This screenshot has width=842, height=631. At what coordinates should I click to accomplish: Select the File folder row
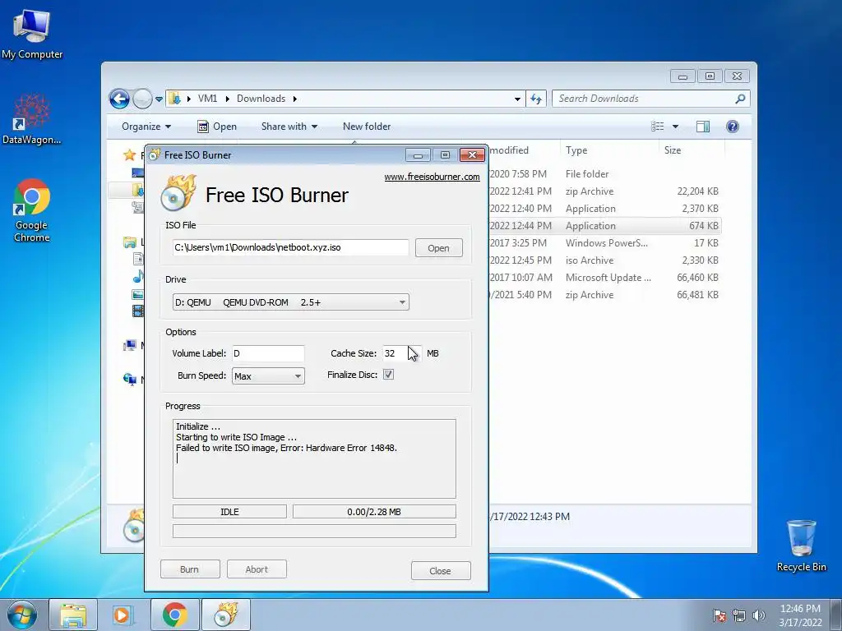604,174
